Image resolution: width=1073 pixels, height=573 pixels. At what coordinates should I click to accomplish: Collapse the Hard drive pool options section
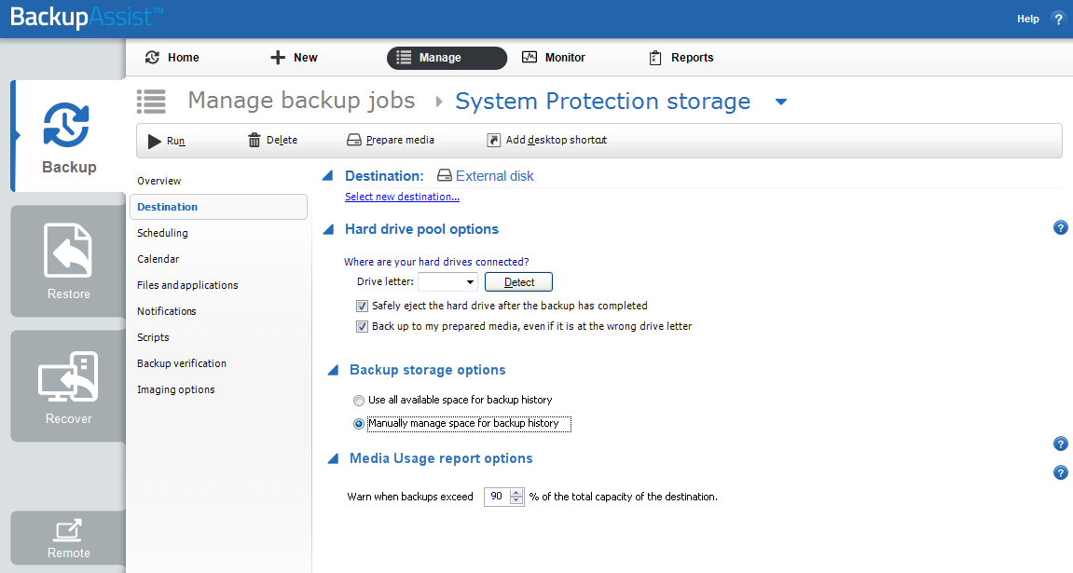click(328, 230)
